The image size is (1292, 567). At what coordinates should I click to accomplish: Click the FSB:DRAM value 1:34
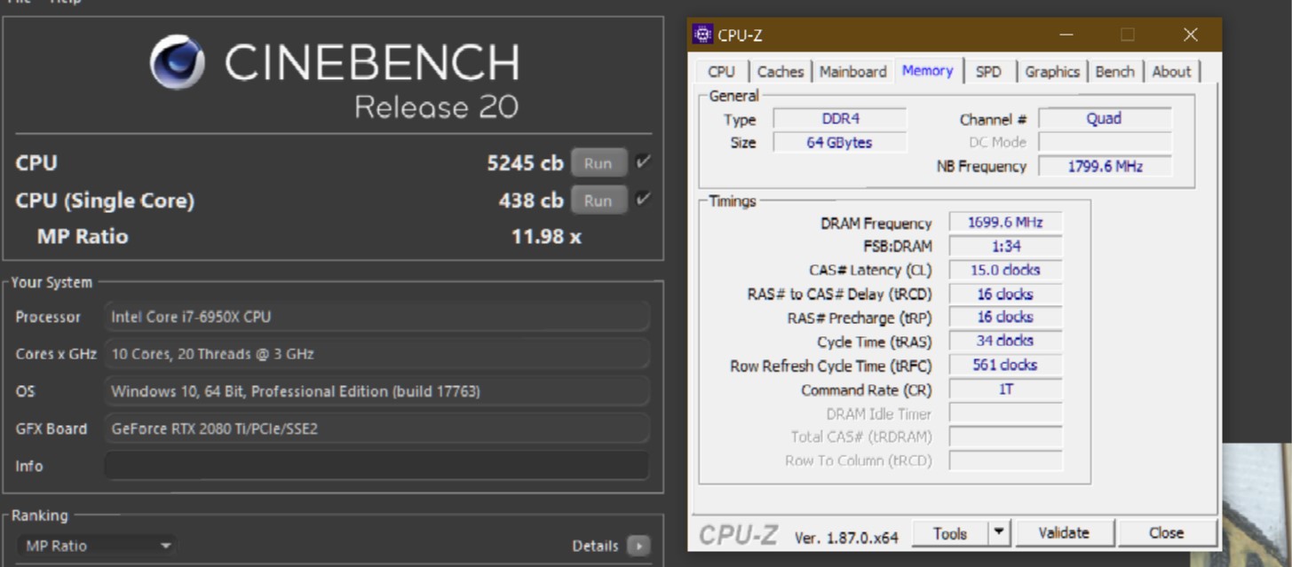tap(1005, 247)
